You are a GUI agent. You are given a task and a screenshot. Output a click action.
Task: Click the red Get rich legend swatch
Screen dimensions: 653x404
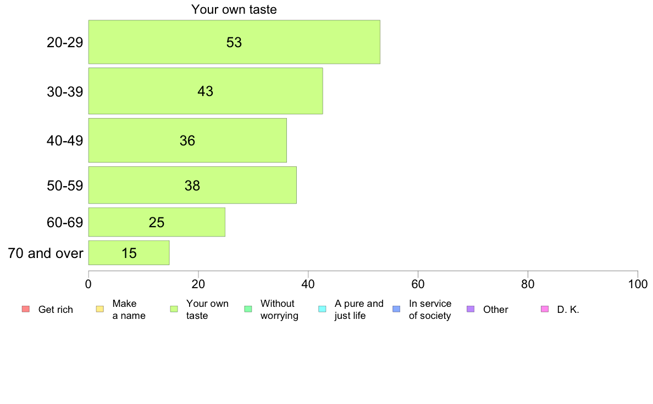coord(26,309)
